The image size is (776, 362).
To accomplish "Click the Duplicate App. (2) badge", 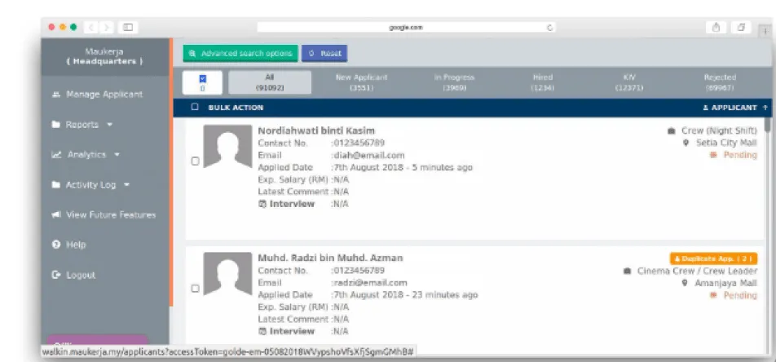I will (x=714, y=258).
